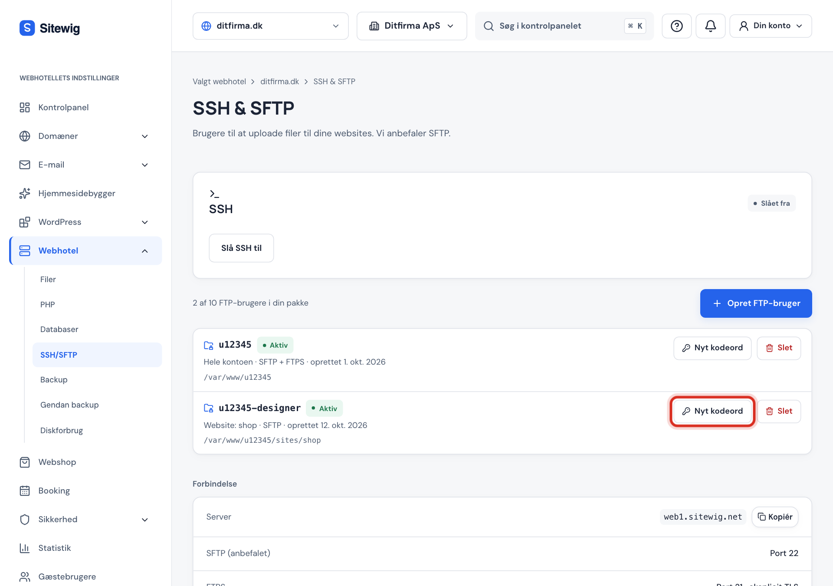Click the Slå SSH til button

pyautogui.click(x=241, y=248)
